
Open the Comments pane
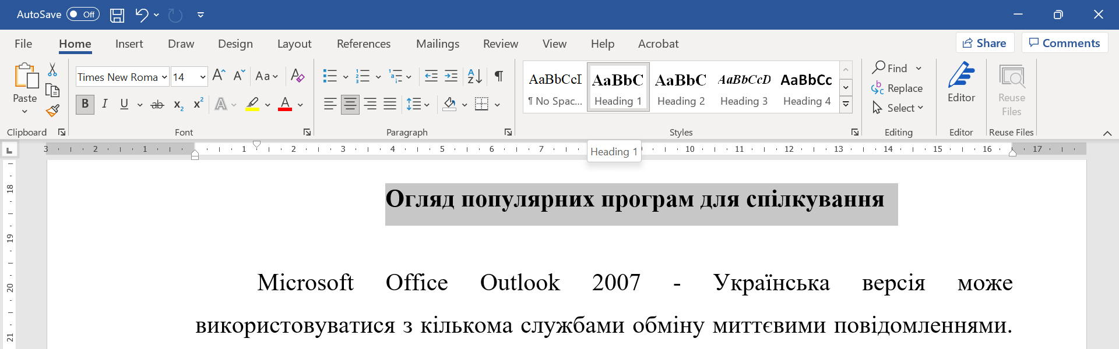pyautogui.click(x=1065, y=43)
